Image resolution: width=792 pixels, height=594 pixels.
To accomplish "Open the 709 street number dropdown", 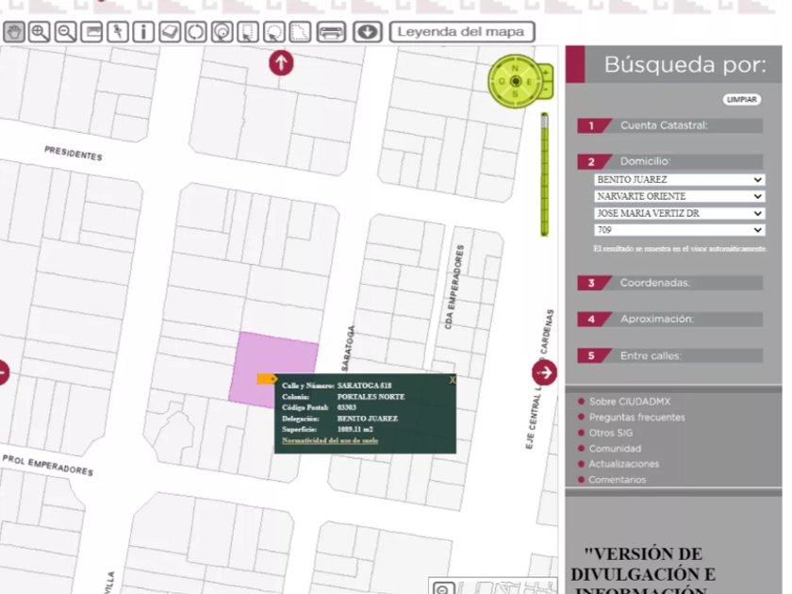I will [680, 230].
